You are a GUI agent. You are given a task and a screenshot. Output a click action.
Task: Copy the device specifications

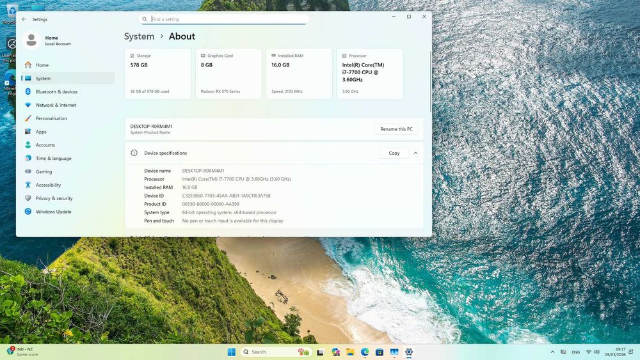click(394, 153)
